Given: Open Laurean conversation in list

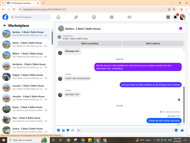Looking at the screenshot, I should tap(25, 87).
